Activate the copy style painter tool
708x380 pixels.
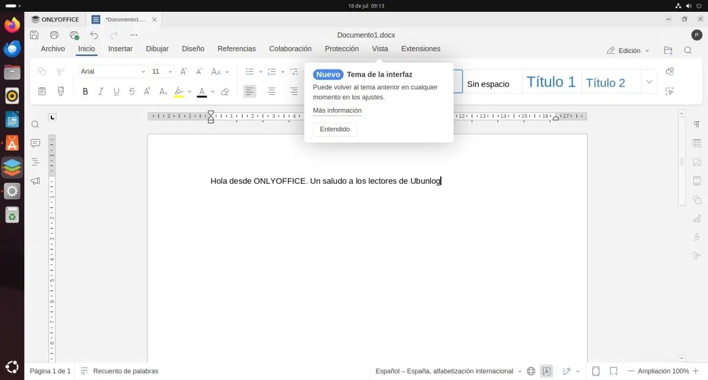click(x=61, y=91)
